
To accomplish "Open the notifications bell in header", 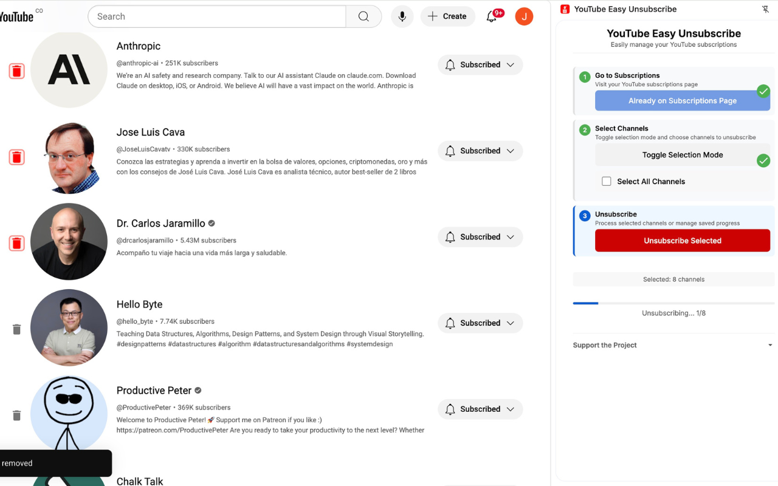I will (492, 16).
